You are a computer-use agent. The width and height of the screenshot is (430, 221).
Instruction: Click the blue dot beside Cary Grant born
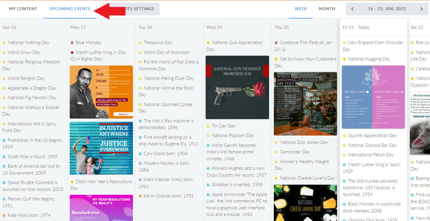(x=140, y=154)
